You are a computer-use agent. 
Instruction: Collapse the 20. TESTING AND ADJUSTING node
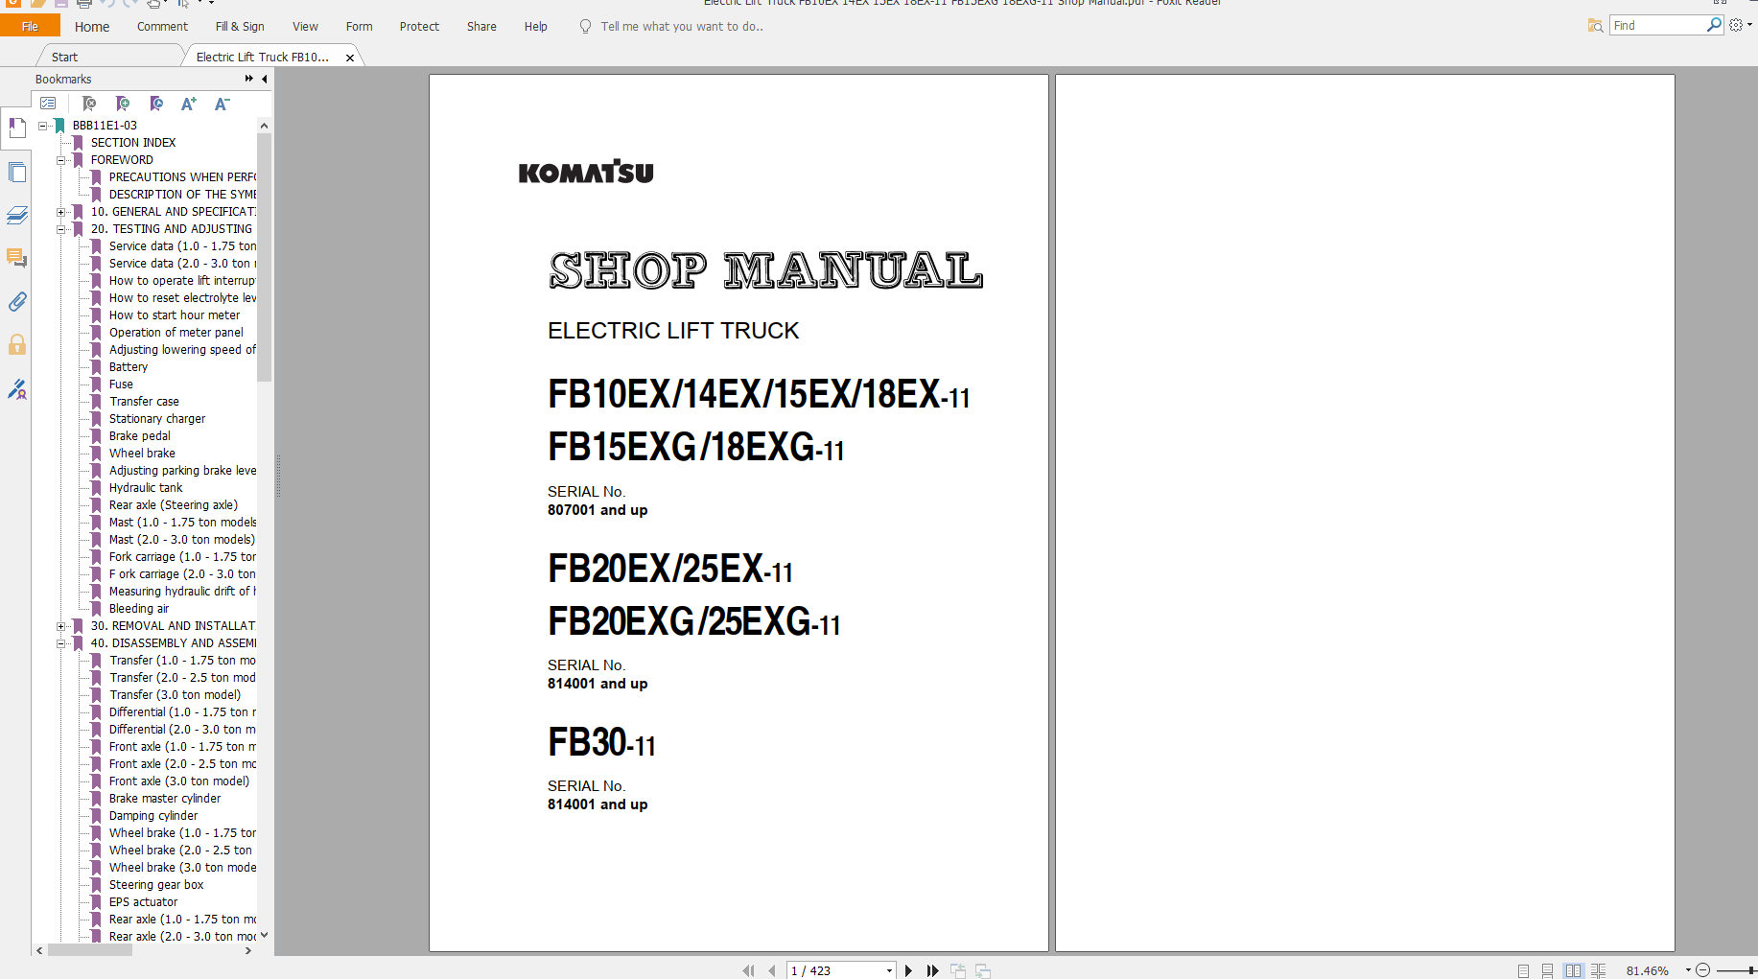point(60,229)
